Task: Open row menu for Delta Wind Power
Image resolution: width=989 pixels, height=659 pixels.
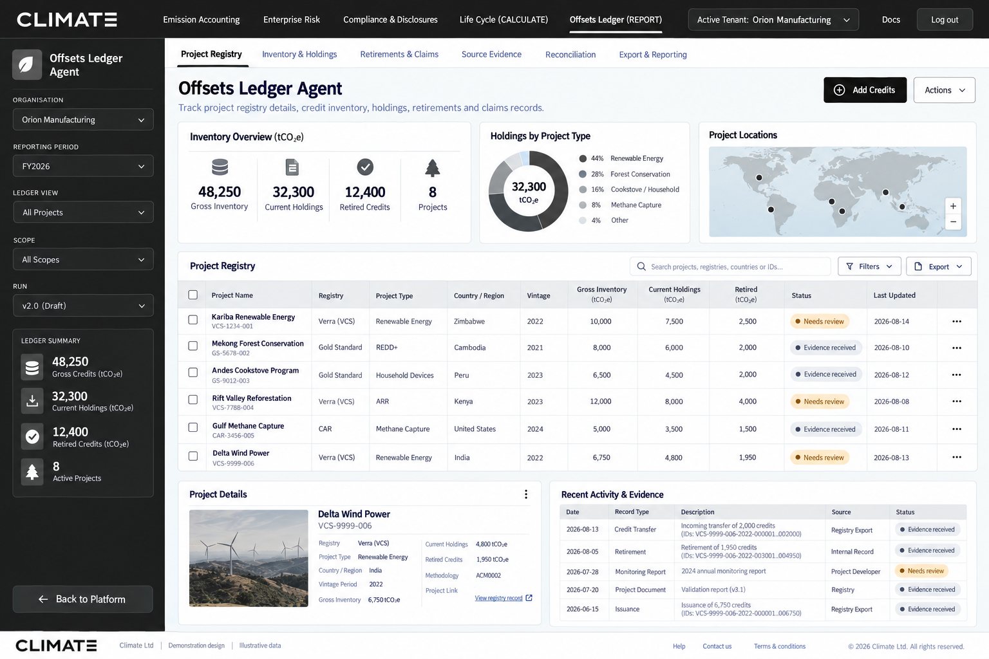Action: click(957, 458)
